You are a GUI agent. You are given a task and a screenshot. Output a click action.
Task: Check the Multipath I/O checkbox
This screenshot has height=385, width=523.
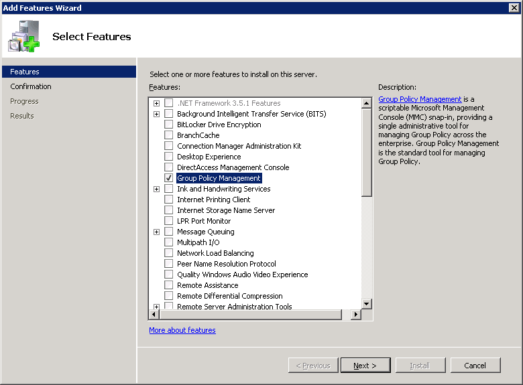[x=169, y=242]
